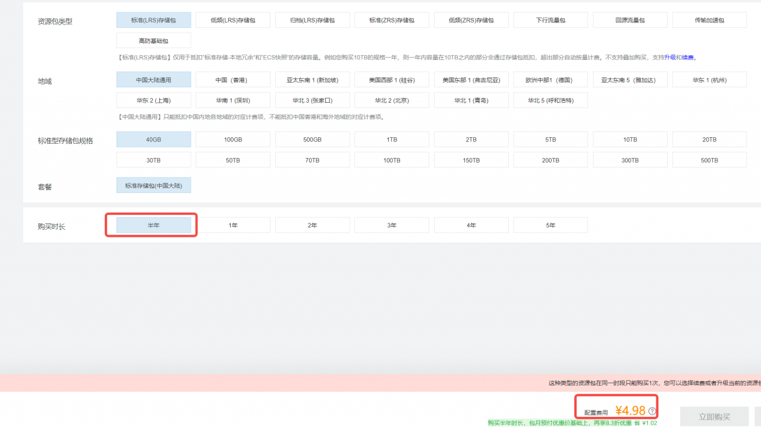The height and width of the screenshot is (427, 761).
Task: Select the 10TB storage package size
Action: 630,140
